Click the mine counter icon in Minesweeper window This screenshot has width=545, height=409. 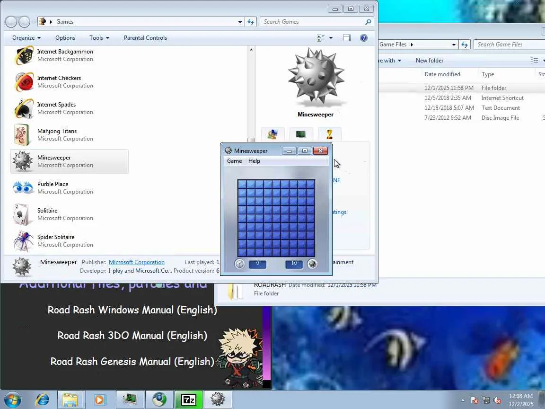coord(312,264)
